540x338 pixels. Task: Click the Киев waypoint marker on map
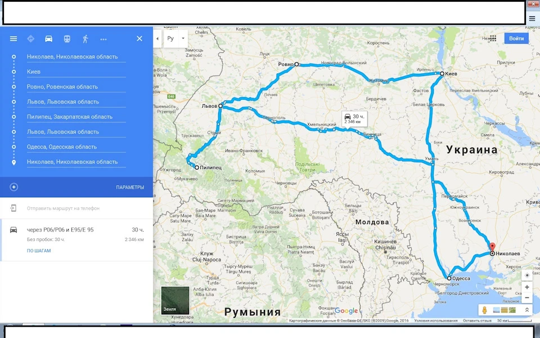[x=442, y=73]
